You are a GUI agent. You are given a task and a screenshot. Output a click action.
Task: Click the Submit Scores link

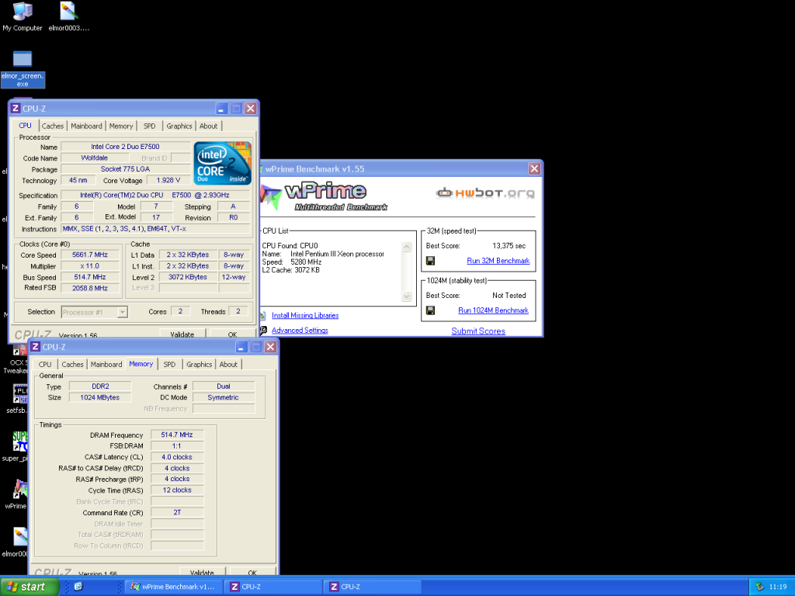pyautogui.click(x=478, y=331)
